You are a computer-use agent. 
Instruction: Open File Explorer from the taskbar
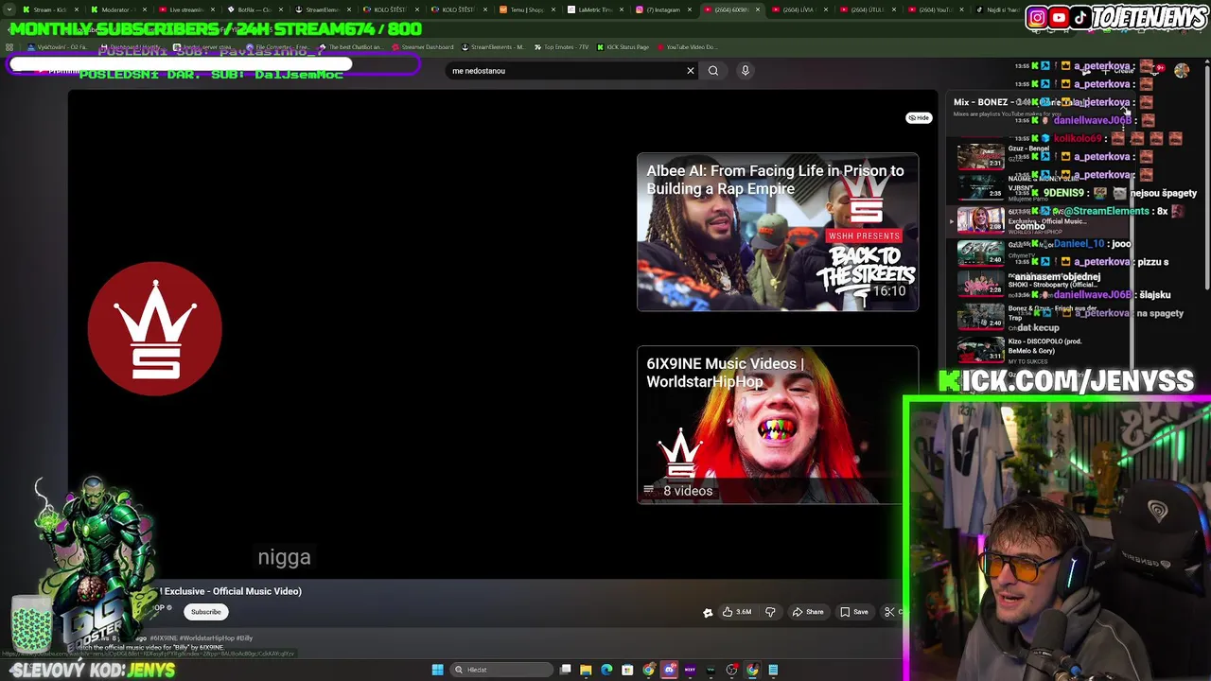(x=586, y=670)
